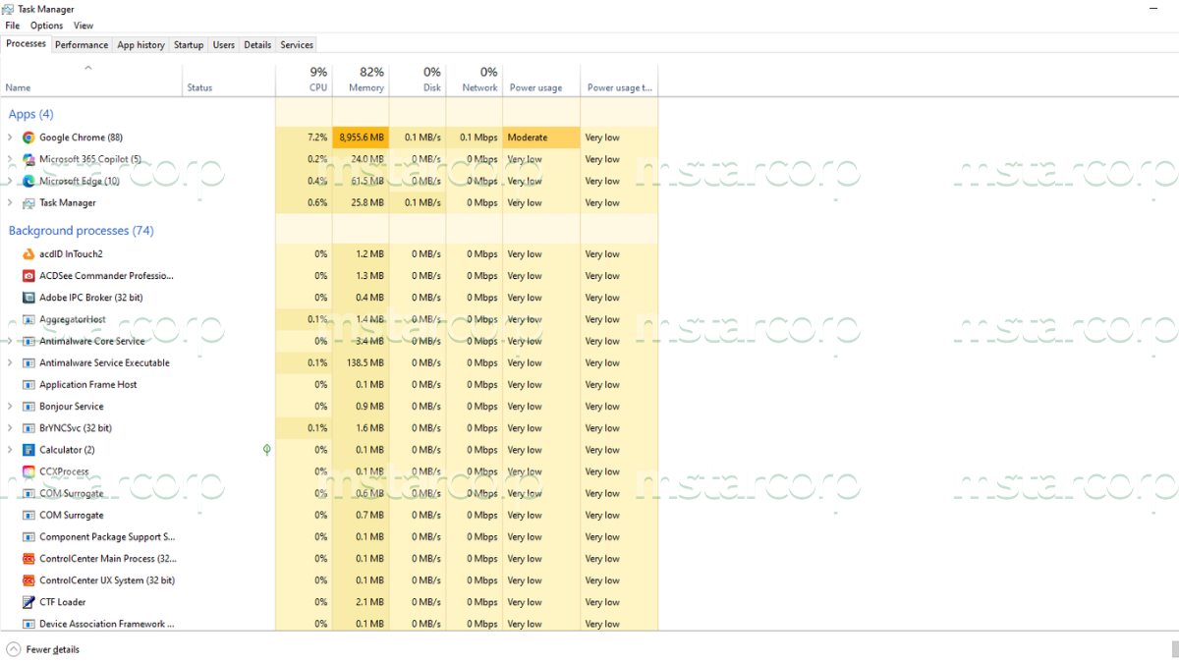
Task: Switch to the Performance tab
Action: [82, 45]
